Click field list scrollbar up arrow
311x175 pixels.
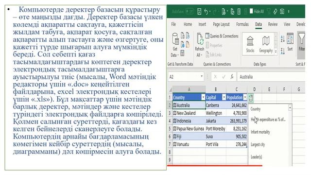(290, 107)
